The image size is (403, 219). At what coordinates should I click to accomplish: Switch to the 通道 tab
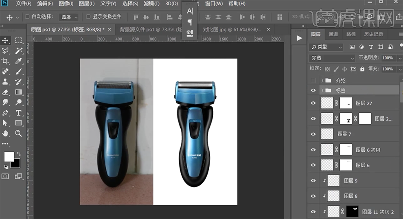pos(333,34)
